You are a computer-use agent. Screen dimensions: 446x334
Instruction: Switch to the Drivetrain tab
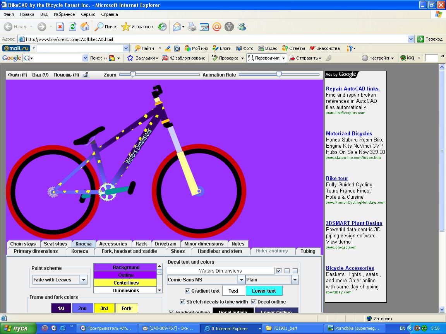tap(165, 244)
